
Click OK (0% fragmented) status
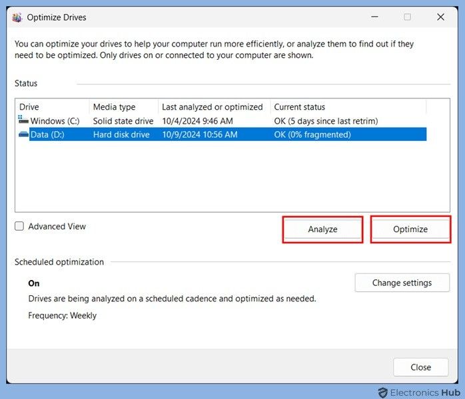(x=312, y=135)
